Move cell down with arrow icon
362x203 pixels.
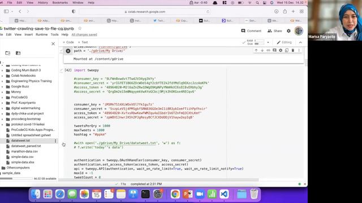262,50
